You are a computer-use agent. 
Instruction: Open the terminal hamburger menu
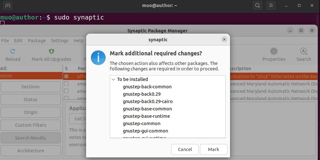point(271,5)
